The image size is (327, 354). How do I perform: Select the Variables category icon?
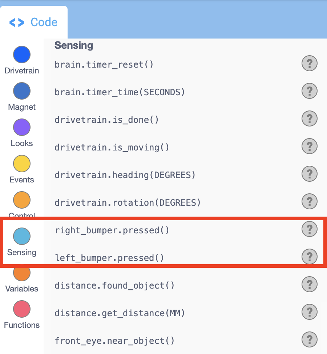[21, 273]
